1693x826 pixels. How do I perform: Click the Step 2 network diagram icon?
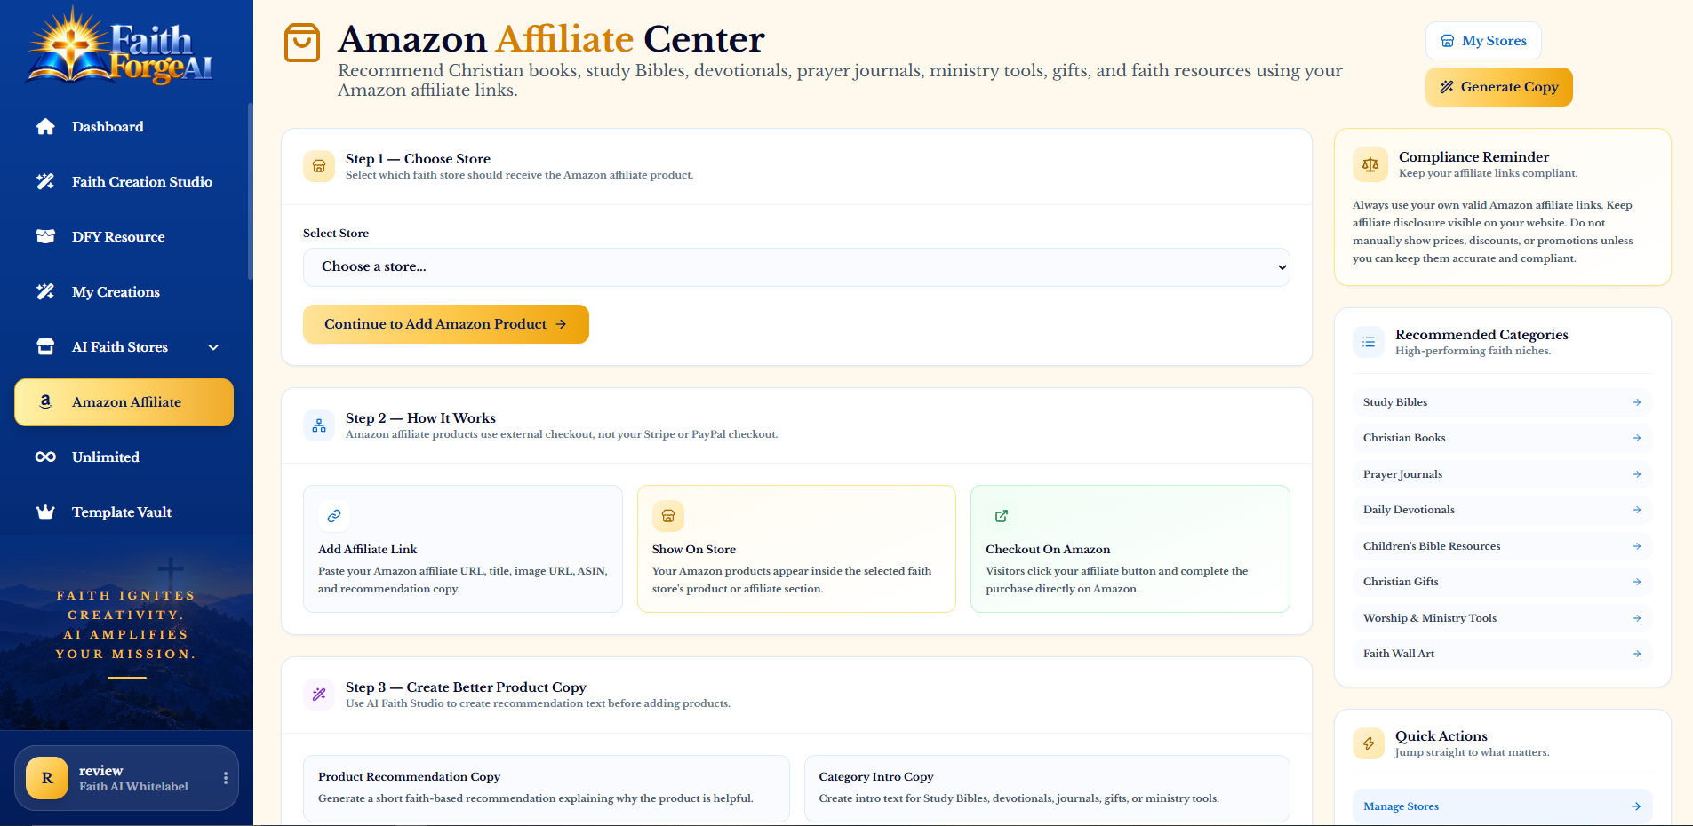319,425
